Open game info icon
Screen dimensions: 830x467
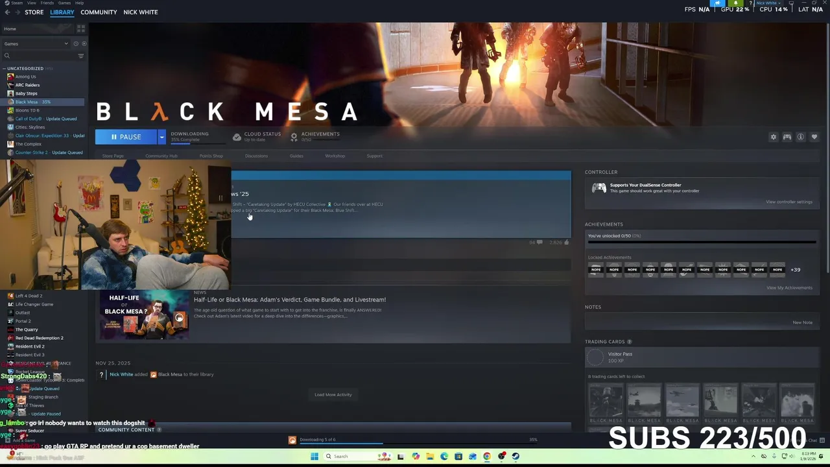click(x=800, y=137)
